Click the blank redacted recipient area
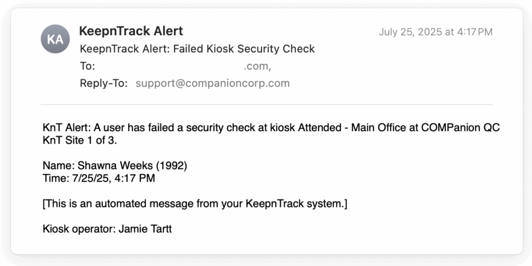This screenshot has width=532, height=266. (x=170, y=66)
